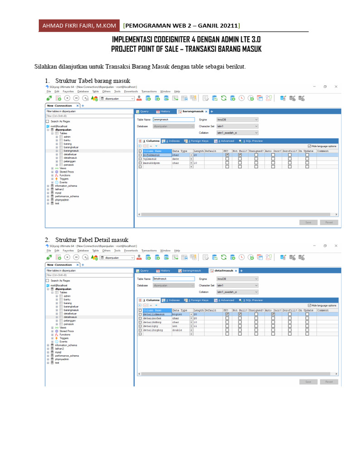
Task: Click the Revert button below the detailmasuk columns grid
Action: tap(329, 382)
